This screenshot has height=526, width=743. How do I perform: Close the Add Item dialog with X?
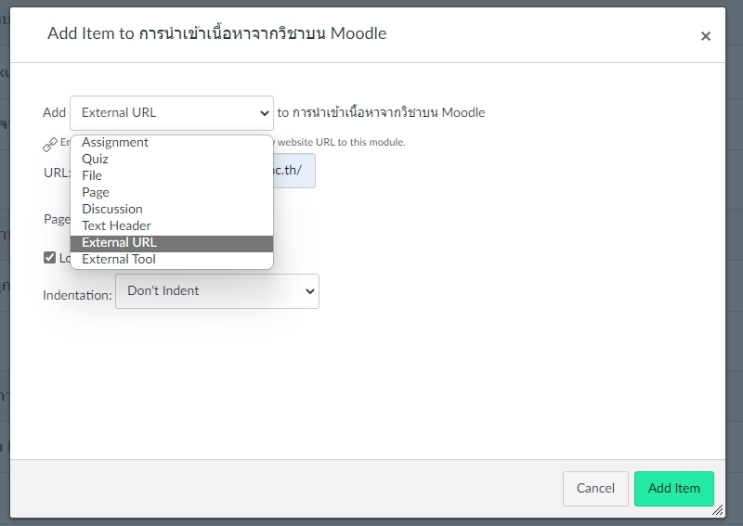click(705, 36)
